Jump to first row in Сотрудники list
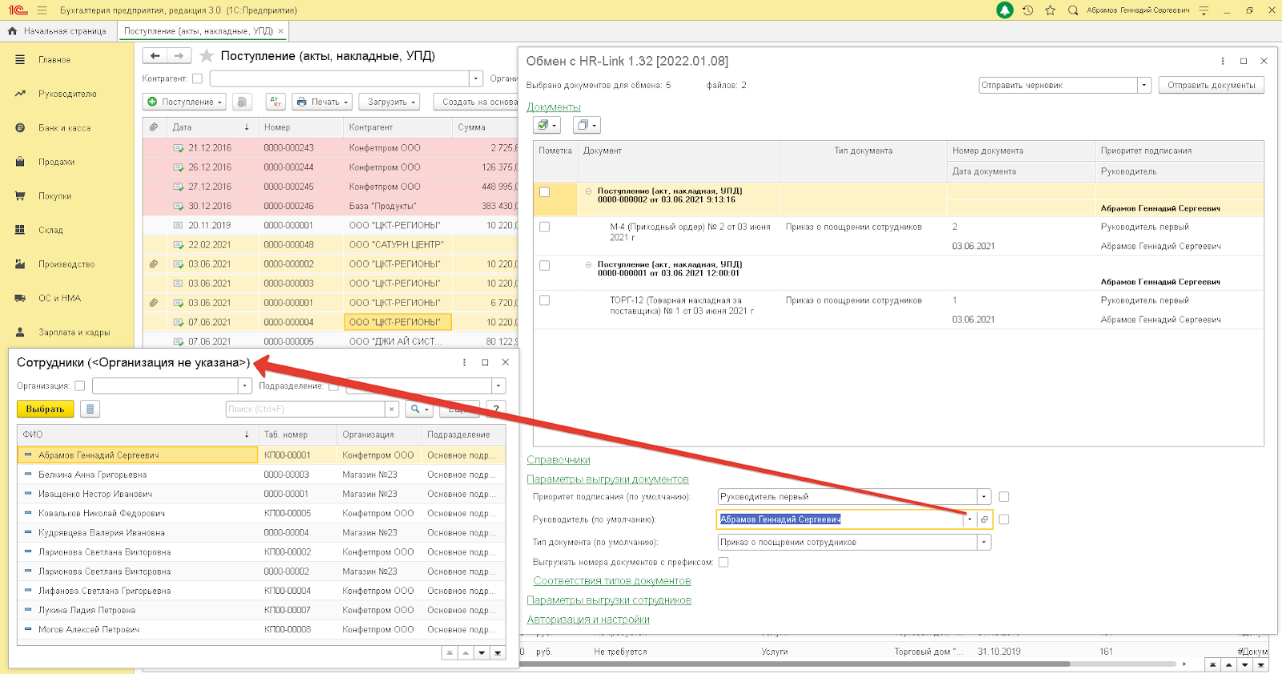1282x674 pixels. [x=450, y=653]
